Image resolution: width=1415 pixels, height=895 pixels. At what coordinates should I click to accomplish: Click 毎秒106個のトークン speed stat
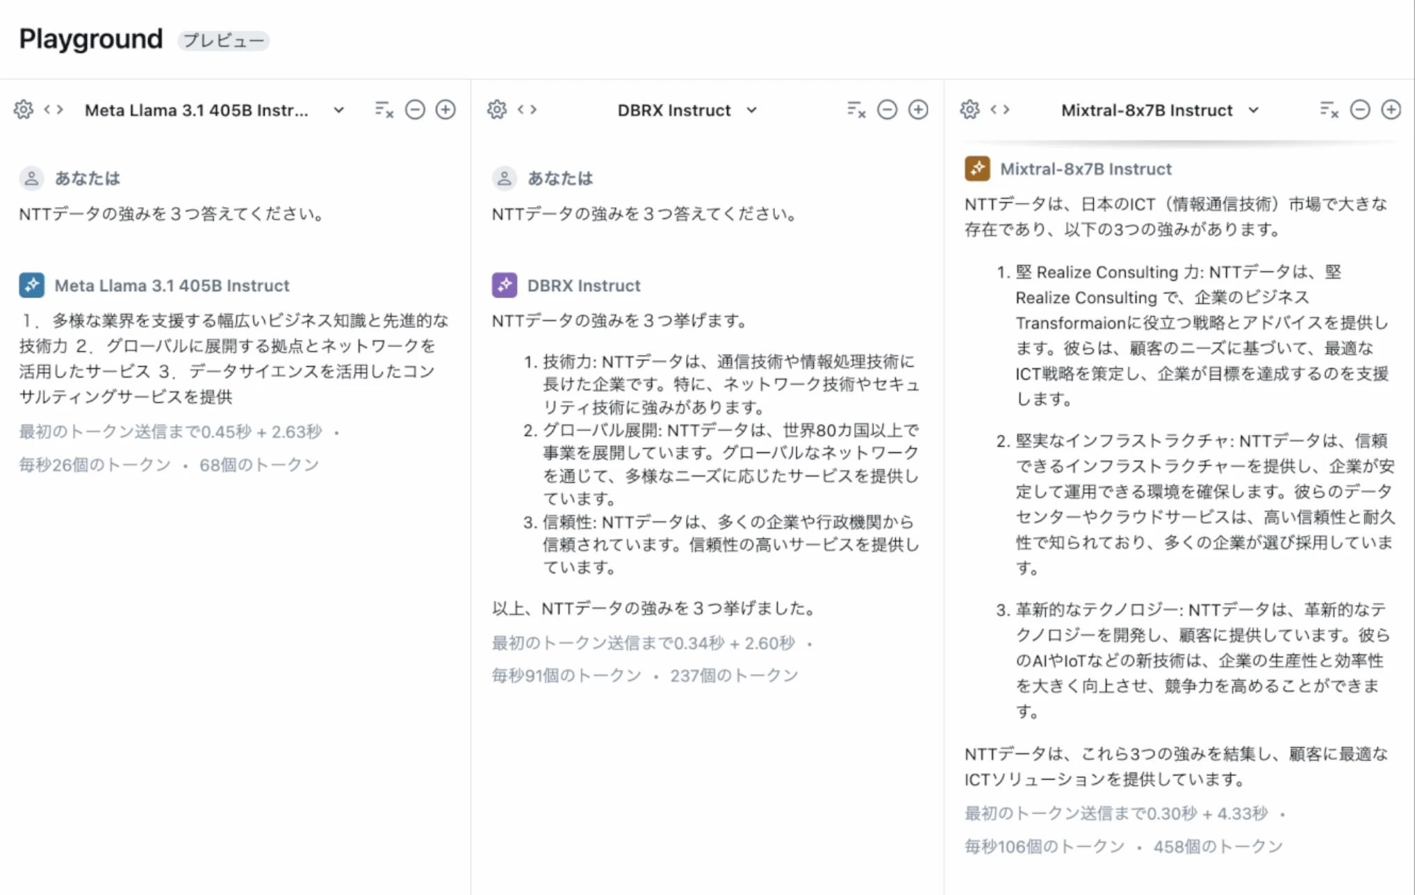[x=1045, y=846]
